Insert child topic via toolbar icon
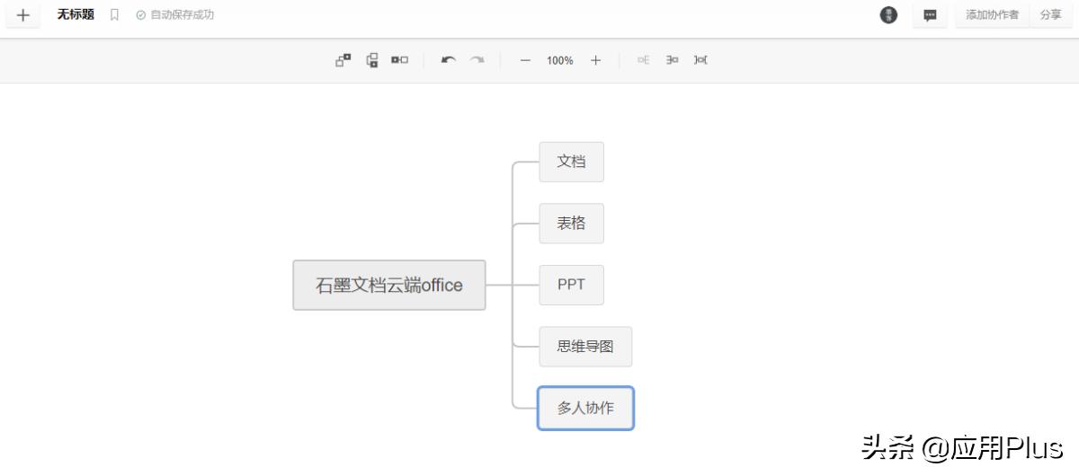The height and width of the screenshot is (476, 1079). pyautogui.click(x=343, y=60)
